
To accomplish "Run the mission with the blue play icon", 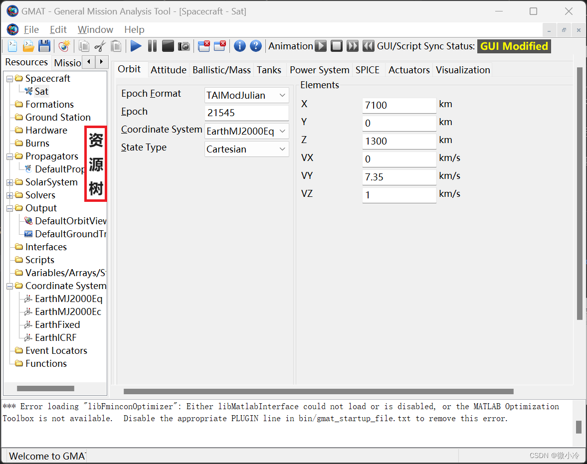I will tap(136, 46).
